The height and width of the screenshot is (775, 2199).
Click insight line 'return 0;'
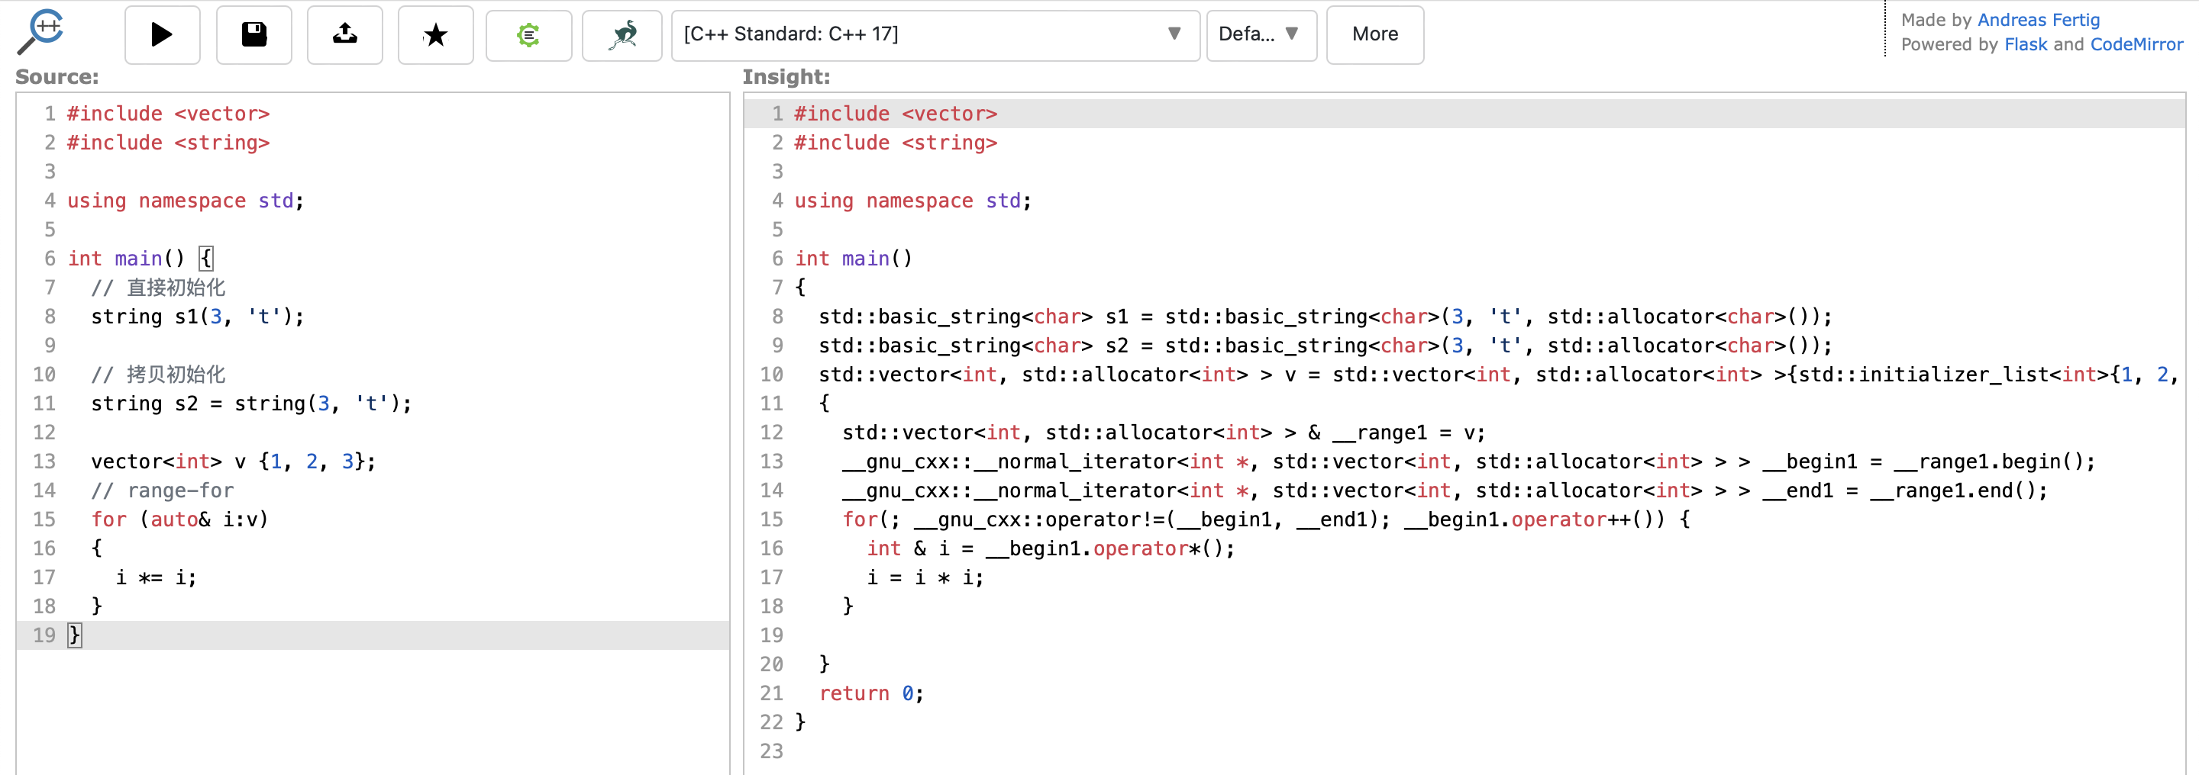(870, 693)
